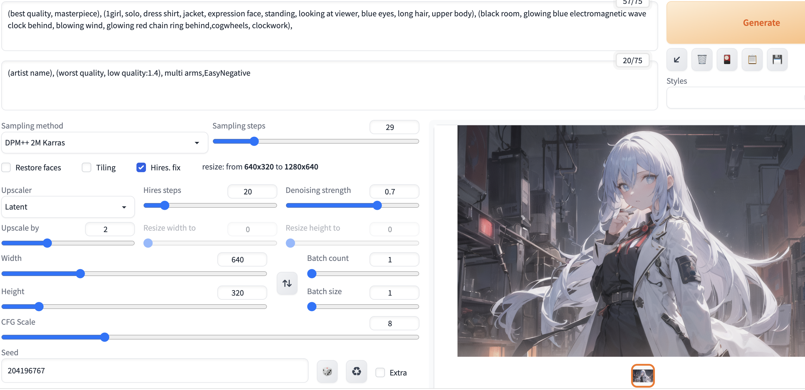Screen dimensions: 805x390
Task: Click the trash icon to clear prompt
Action: coord(702,59)
